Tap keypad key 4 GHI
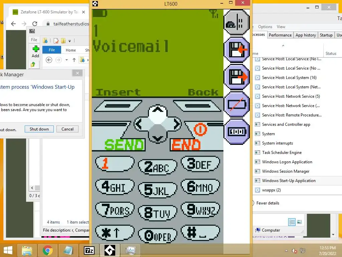Image resolution: width=342 pixels, height=257 pixels. click(115, 187)
